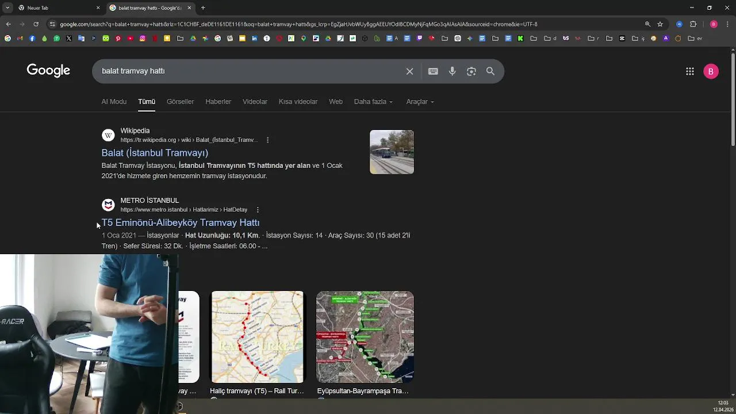Click the address bar URL
This screenshot has width=736, height=414.
pyautogui.click(x=298, y=24)
